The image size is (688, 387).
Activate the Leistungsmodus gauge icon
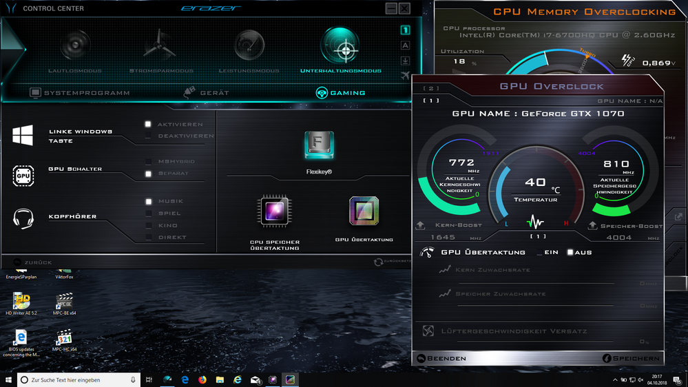point(249,46)
